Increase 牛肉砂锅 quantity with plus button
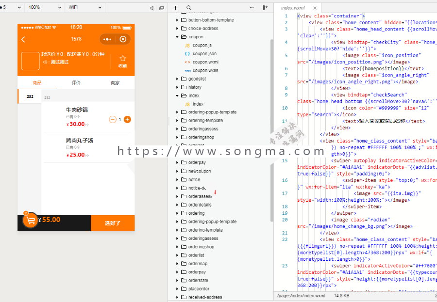Image resolution: width=437 pixels, height=302 pixels. [127, 119]
